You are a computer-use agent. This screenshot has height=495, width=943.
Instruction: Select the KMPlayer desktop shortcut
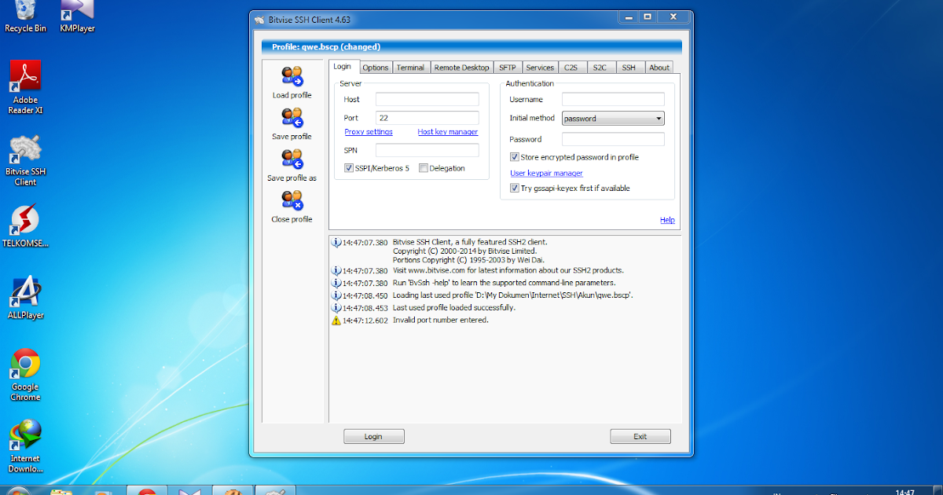point(75,16)
